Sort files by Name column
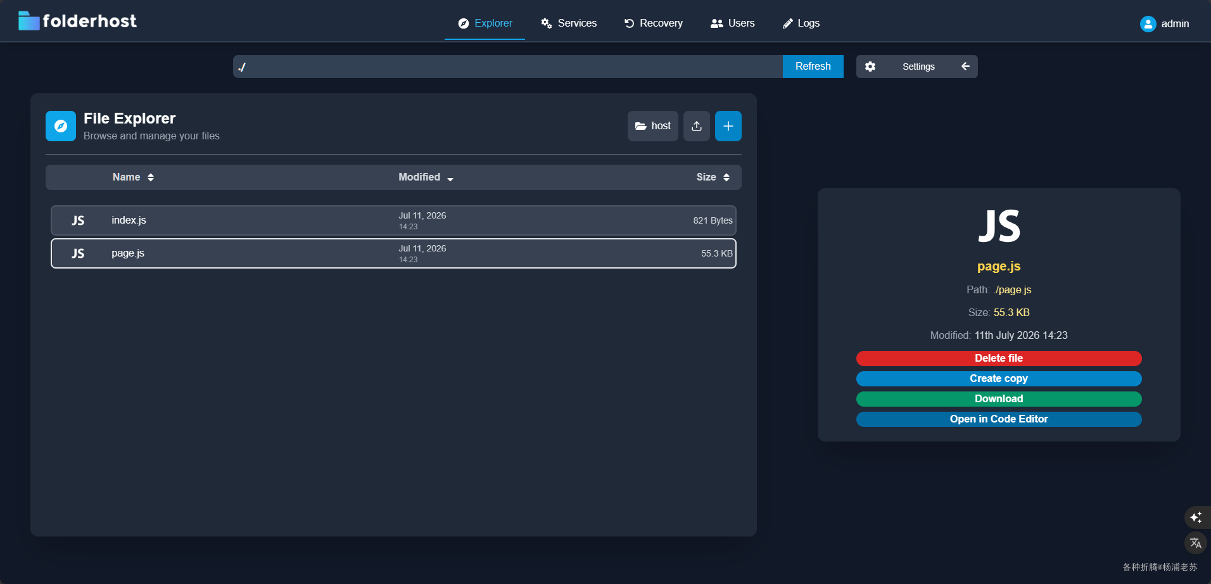 133,177
